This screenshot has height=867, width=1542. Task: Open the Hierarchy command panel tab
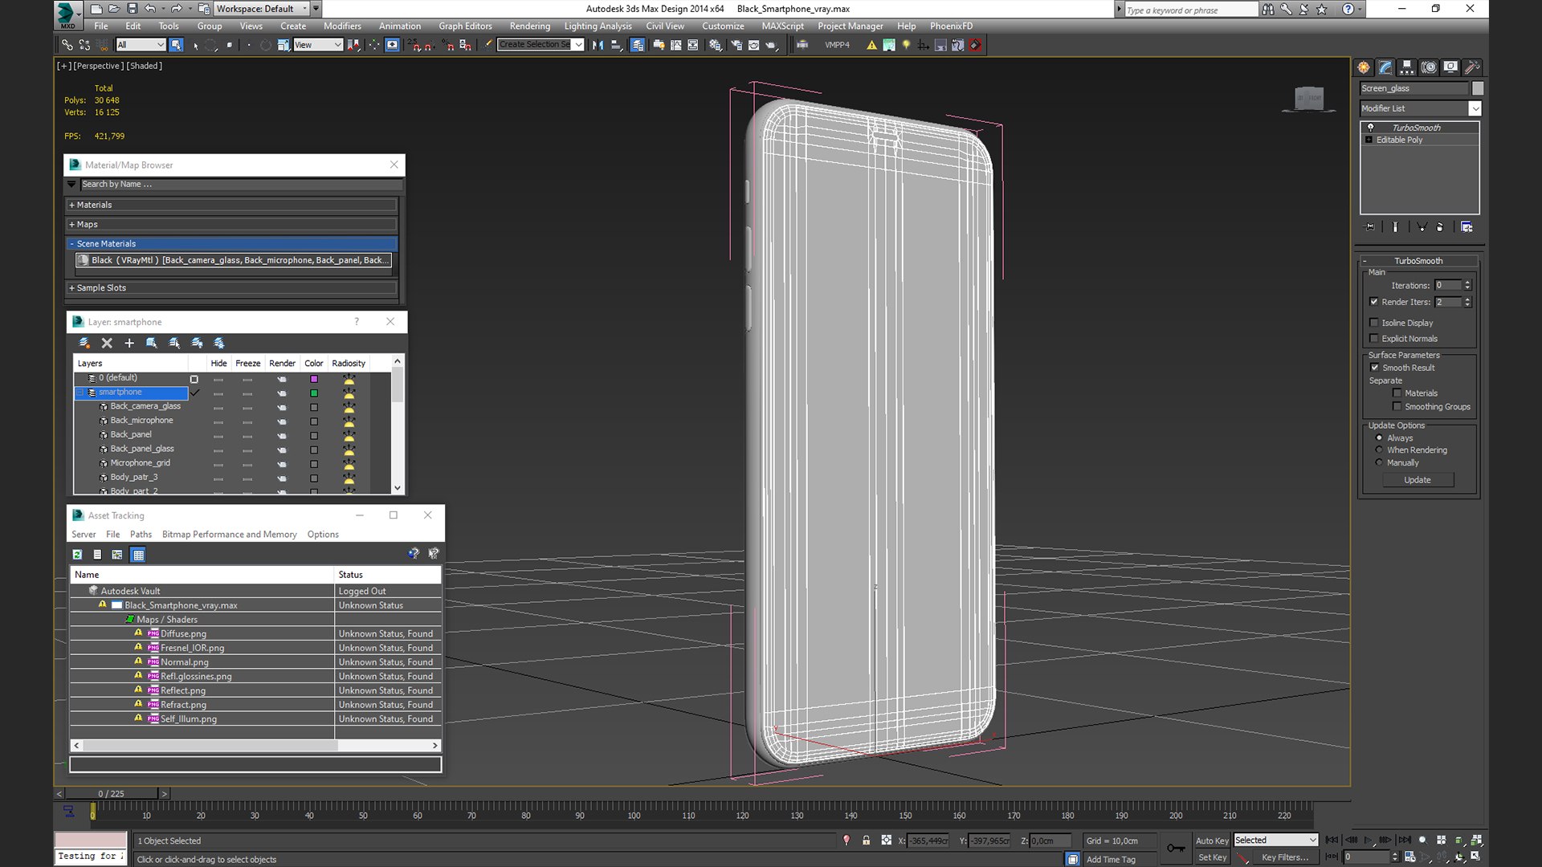[1407, 67]
